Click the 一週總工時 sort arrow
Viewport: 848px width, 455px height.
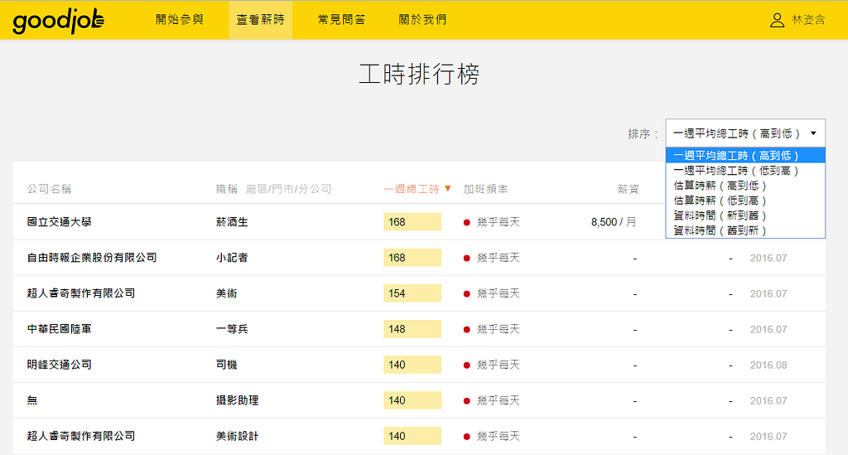447,188
